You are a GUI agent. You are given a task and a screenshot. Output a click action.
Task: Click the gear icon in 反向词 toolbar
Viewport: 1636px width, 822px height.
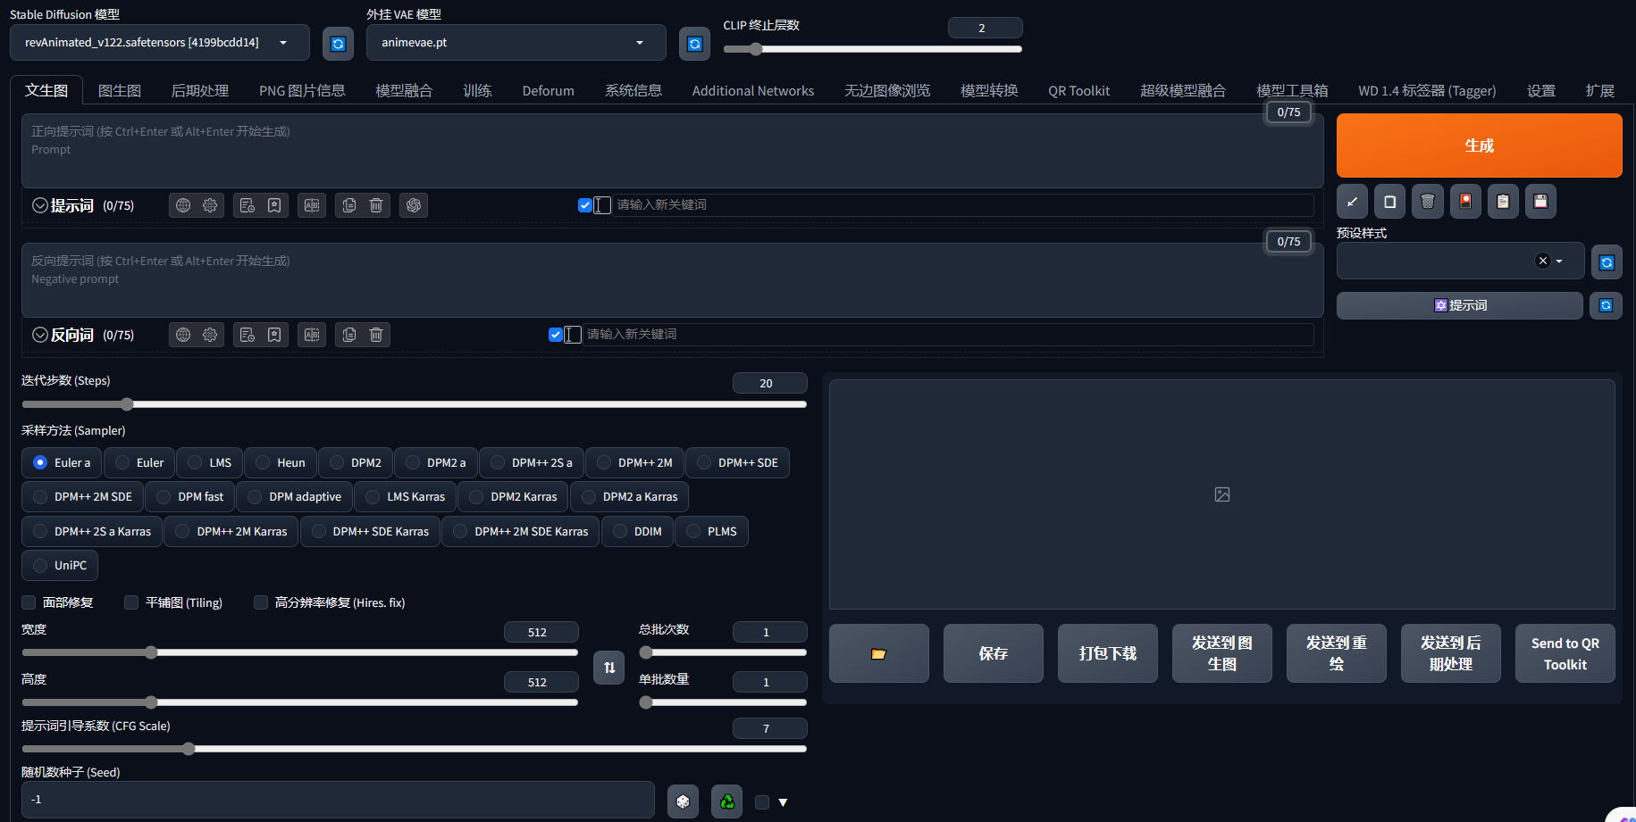[x=210, y=335]
